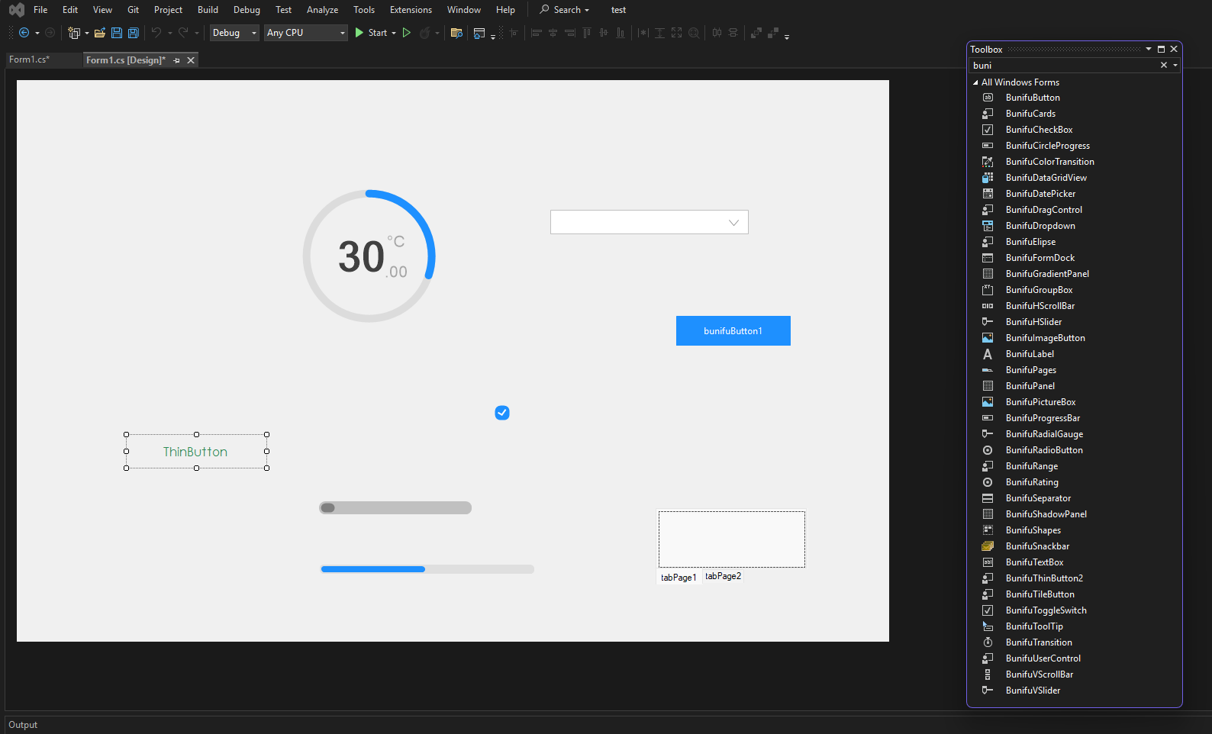Choose BunifuSnackbar in the Toolbox
The width and height of the screenshot is (1212, 734).
(1037, 546)
